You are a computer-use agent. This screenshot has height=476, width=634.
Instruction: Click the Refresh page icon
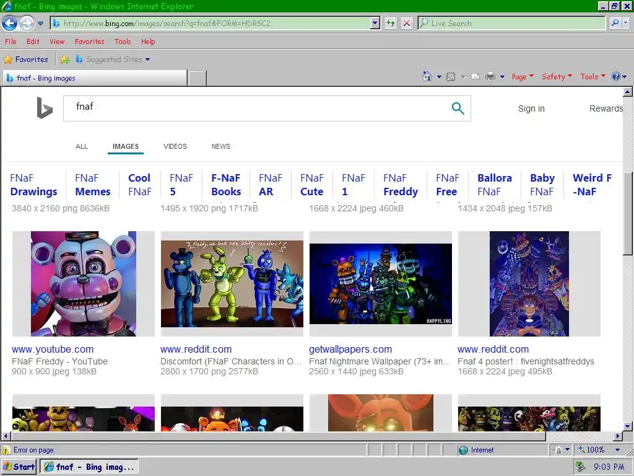390,23
